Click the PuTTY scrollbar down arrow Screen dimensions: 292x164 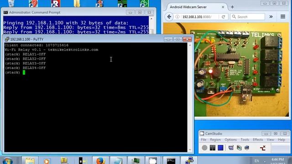190,150
